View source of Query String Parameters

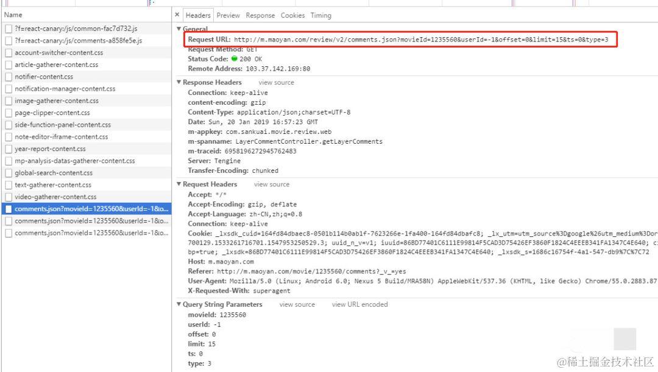click(x=297, y=304)
